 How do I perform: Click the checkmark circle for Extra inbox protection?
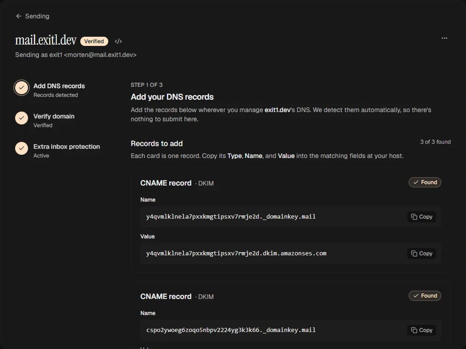click(x=22, y=148)
